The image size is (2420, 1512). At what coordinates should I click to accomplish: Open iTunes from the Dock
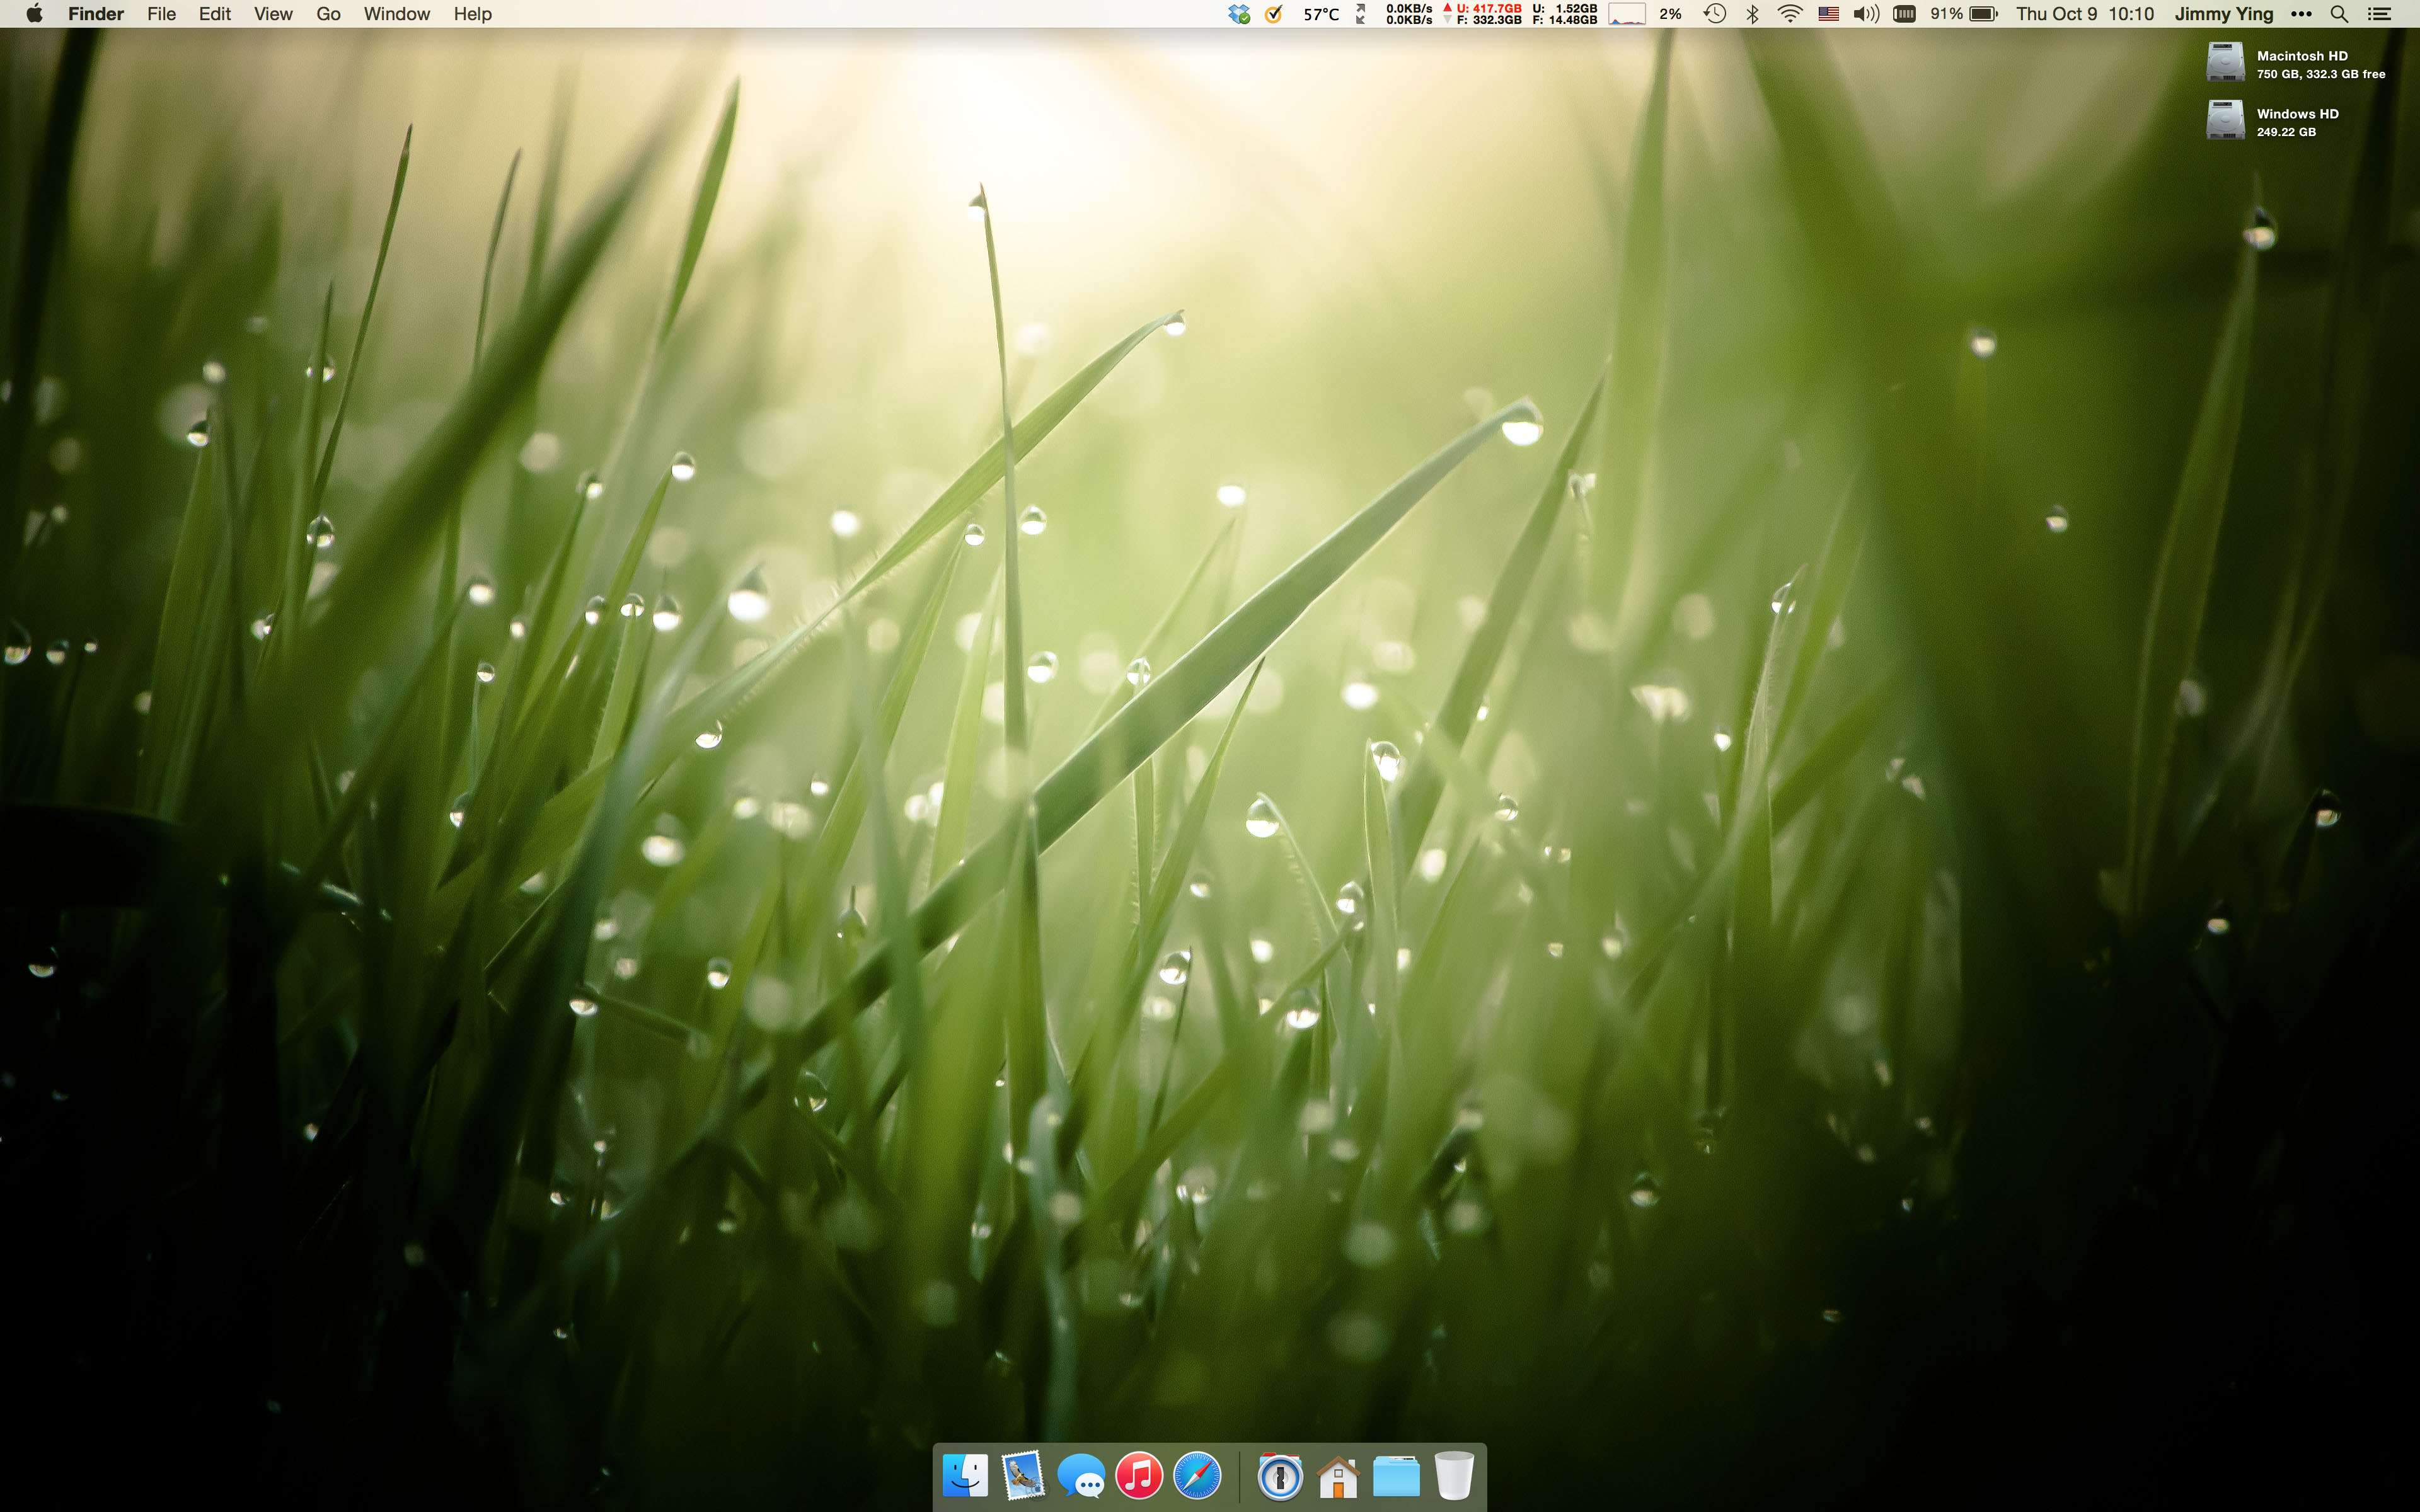pyautogui.click(x=1139, y=1476)
